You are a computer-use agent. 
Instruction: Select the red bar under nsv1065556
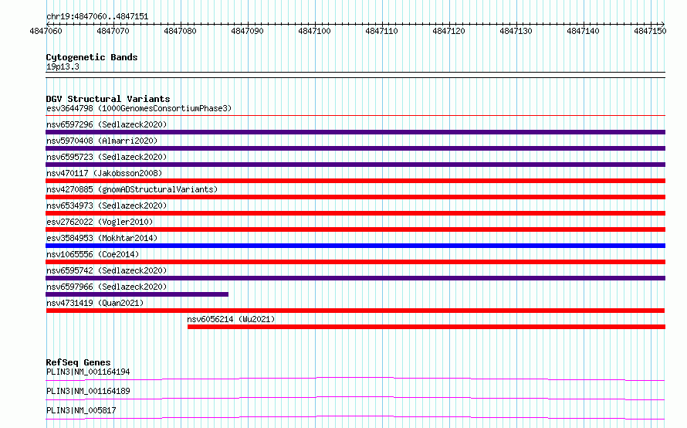355,262
